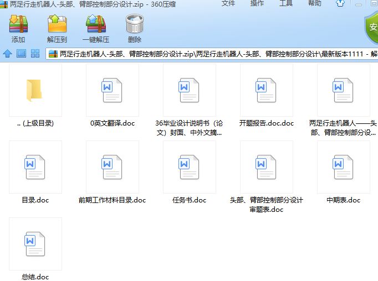Select the 0英文翻译.doc file
Image resolution: width=378 pixels, height=281 pixels.
(113, 91)
